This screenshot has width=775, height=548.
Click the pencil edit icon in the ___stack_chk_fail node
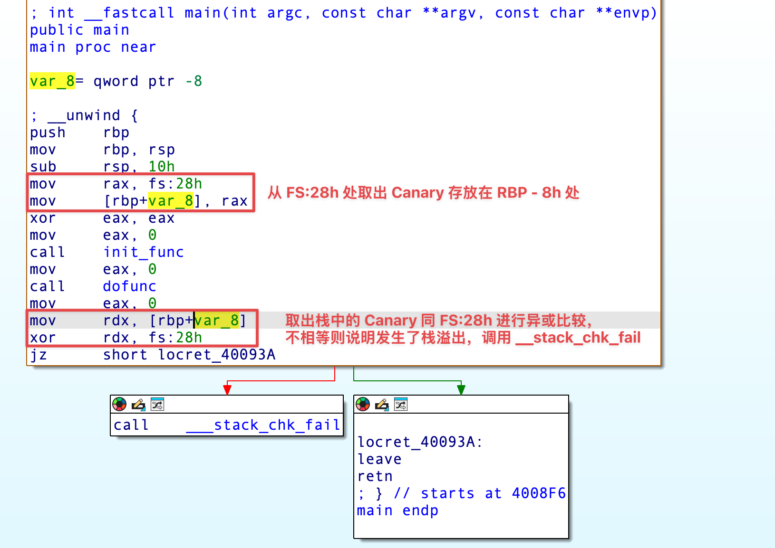coord(138,404)
